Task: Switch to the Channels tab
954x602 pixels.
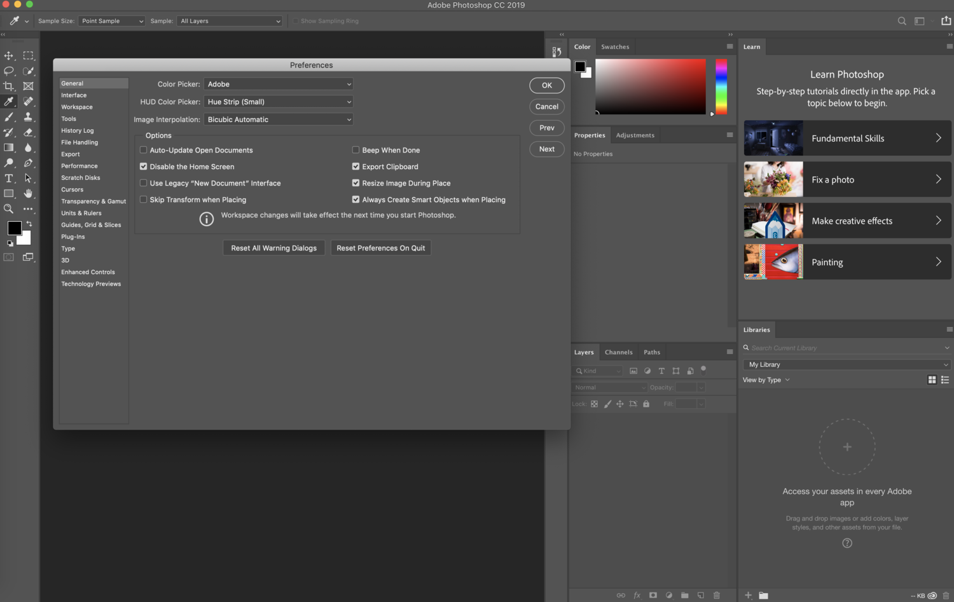Action: [x=619, y=352]
